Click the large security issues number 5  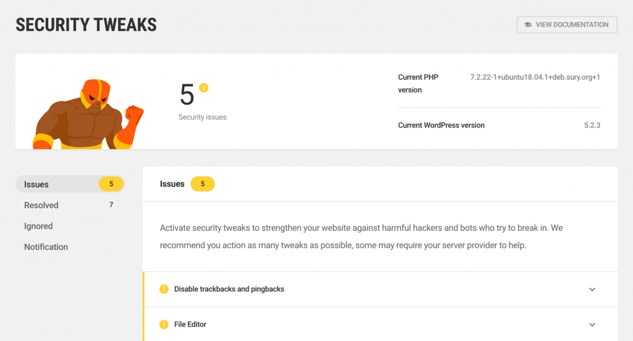187,95
